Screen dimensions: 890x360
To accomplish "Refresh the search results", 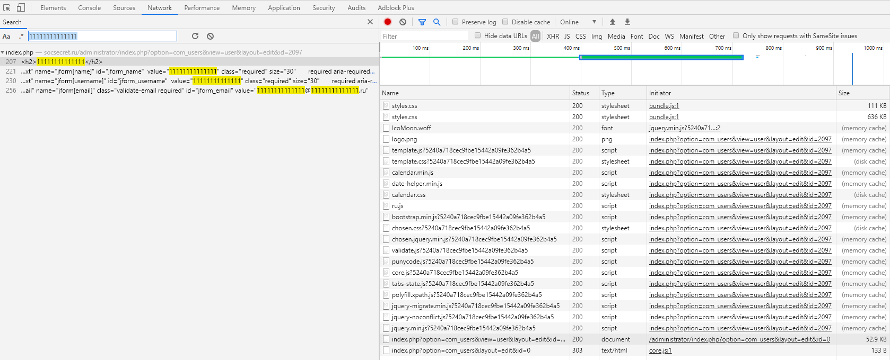I will tap(195, 36).
